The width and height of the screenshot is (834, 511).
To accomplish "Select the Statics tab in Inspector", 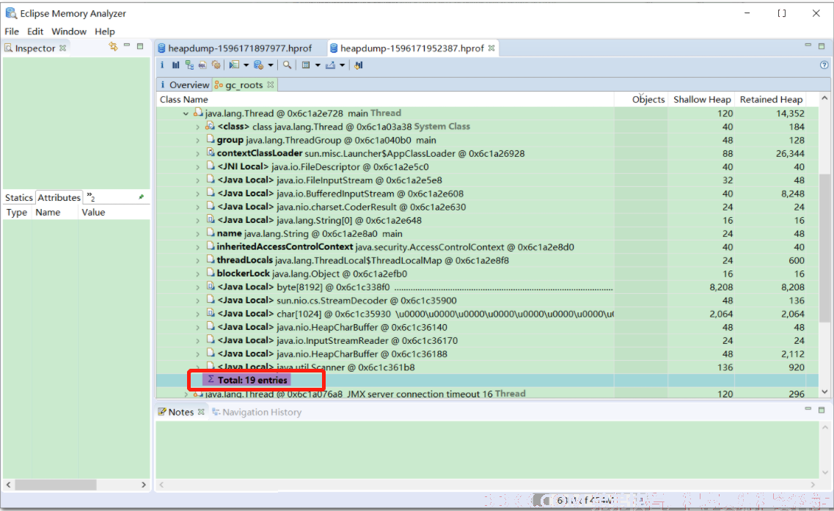I will (18, 197).
